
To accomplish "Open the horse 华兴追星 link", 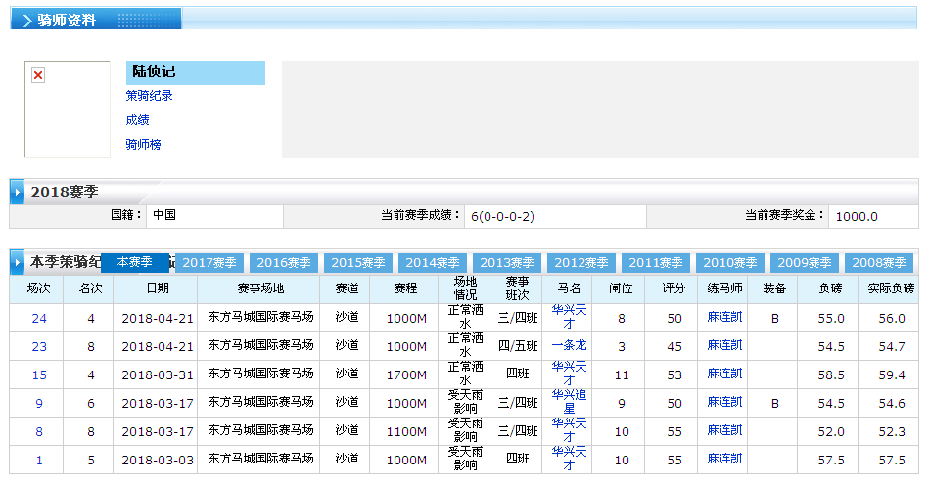I will click(569, 402).
